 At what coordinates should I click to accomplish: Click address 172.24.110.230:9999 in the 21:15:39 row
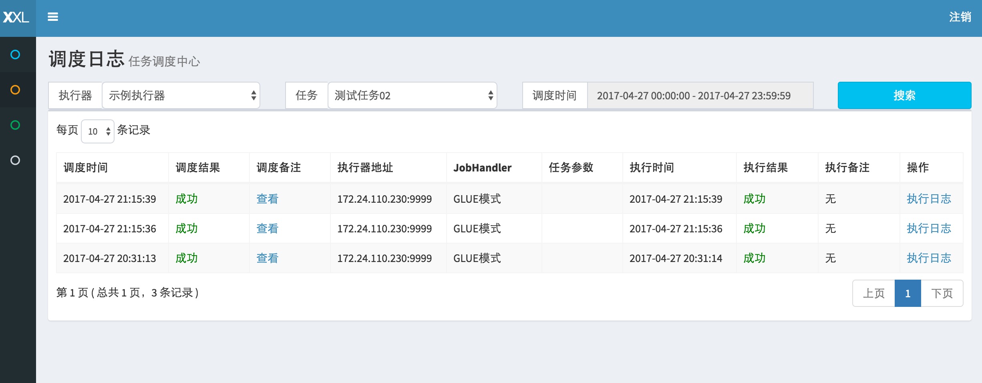[x=384, y=199]
